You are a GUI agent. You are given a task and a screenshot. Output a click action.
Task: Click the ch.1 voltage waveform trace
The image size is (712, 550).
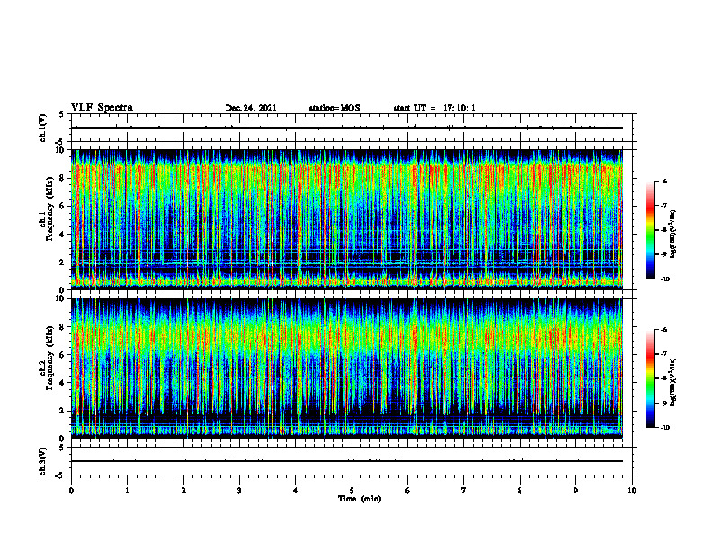(x=347, y=128)
